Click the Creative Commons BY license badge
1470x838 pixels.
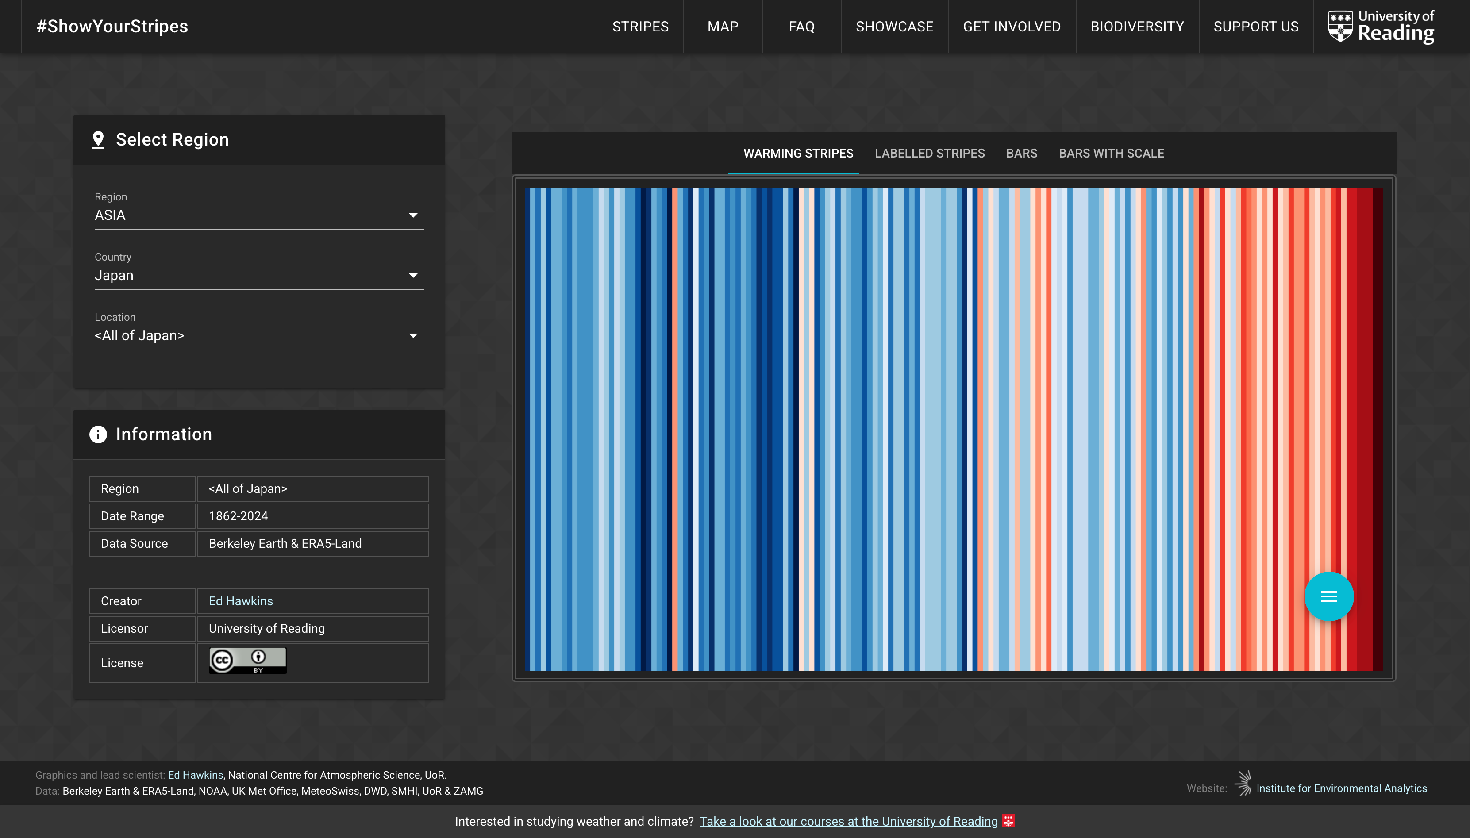247,660
